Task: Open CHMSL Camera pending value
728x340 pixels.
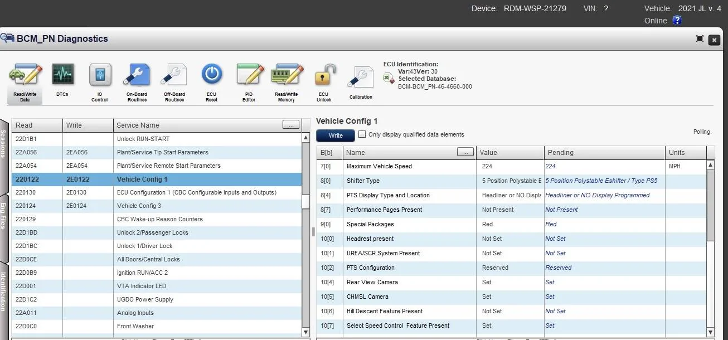Action: pos(604,297)
